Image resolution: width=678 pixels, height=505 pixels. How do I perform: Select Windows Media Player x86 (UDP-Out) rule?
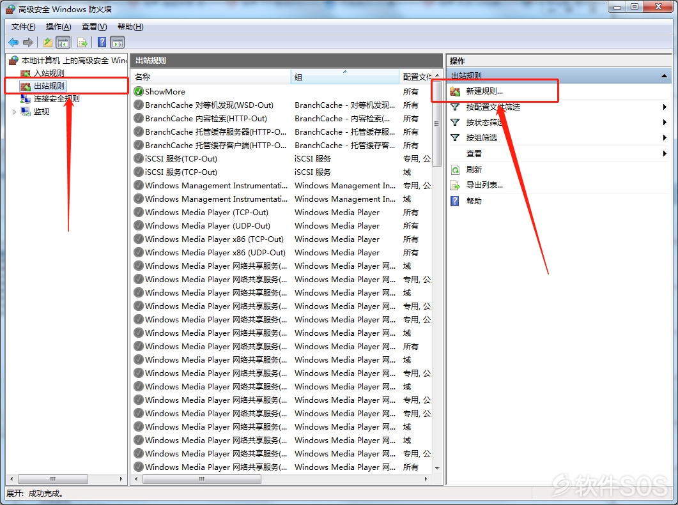(282, 252)
